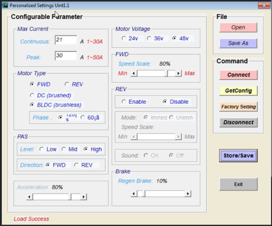
Task: Select the 24v motor voltage option
Action: point(130,39)
